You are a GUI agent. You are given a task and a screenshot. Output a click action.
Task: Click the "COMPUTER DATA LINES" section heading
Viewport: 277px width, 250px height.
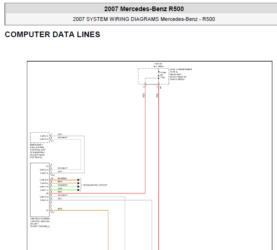point(52,34)
